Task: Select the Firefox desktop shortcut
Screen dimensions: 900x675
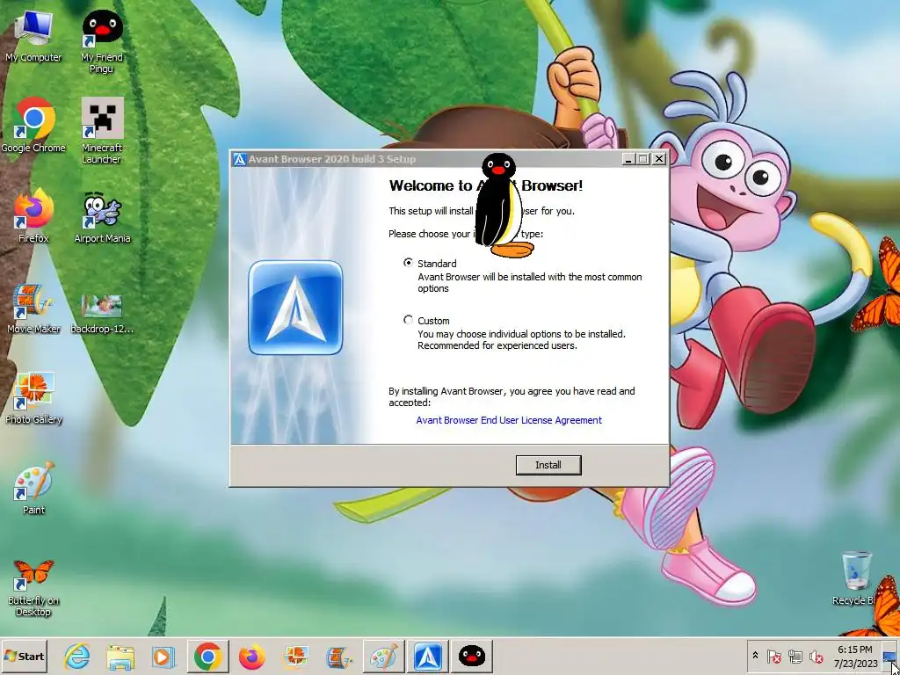Action: [33, 215]
